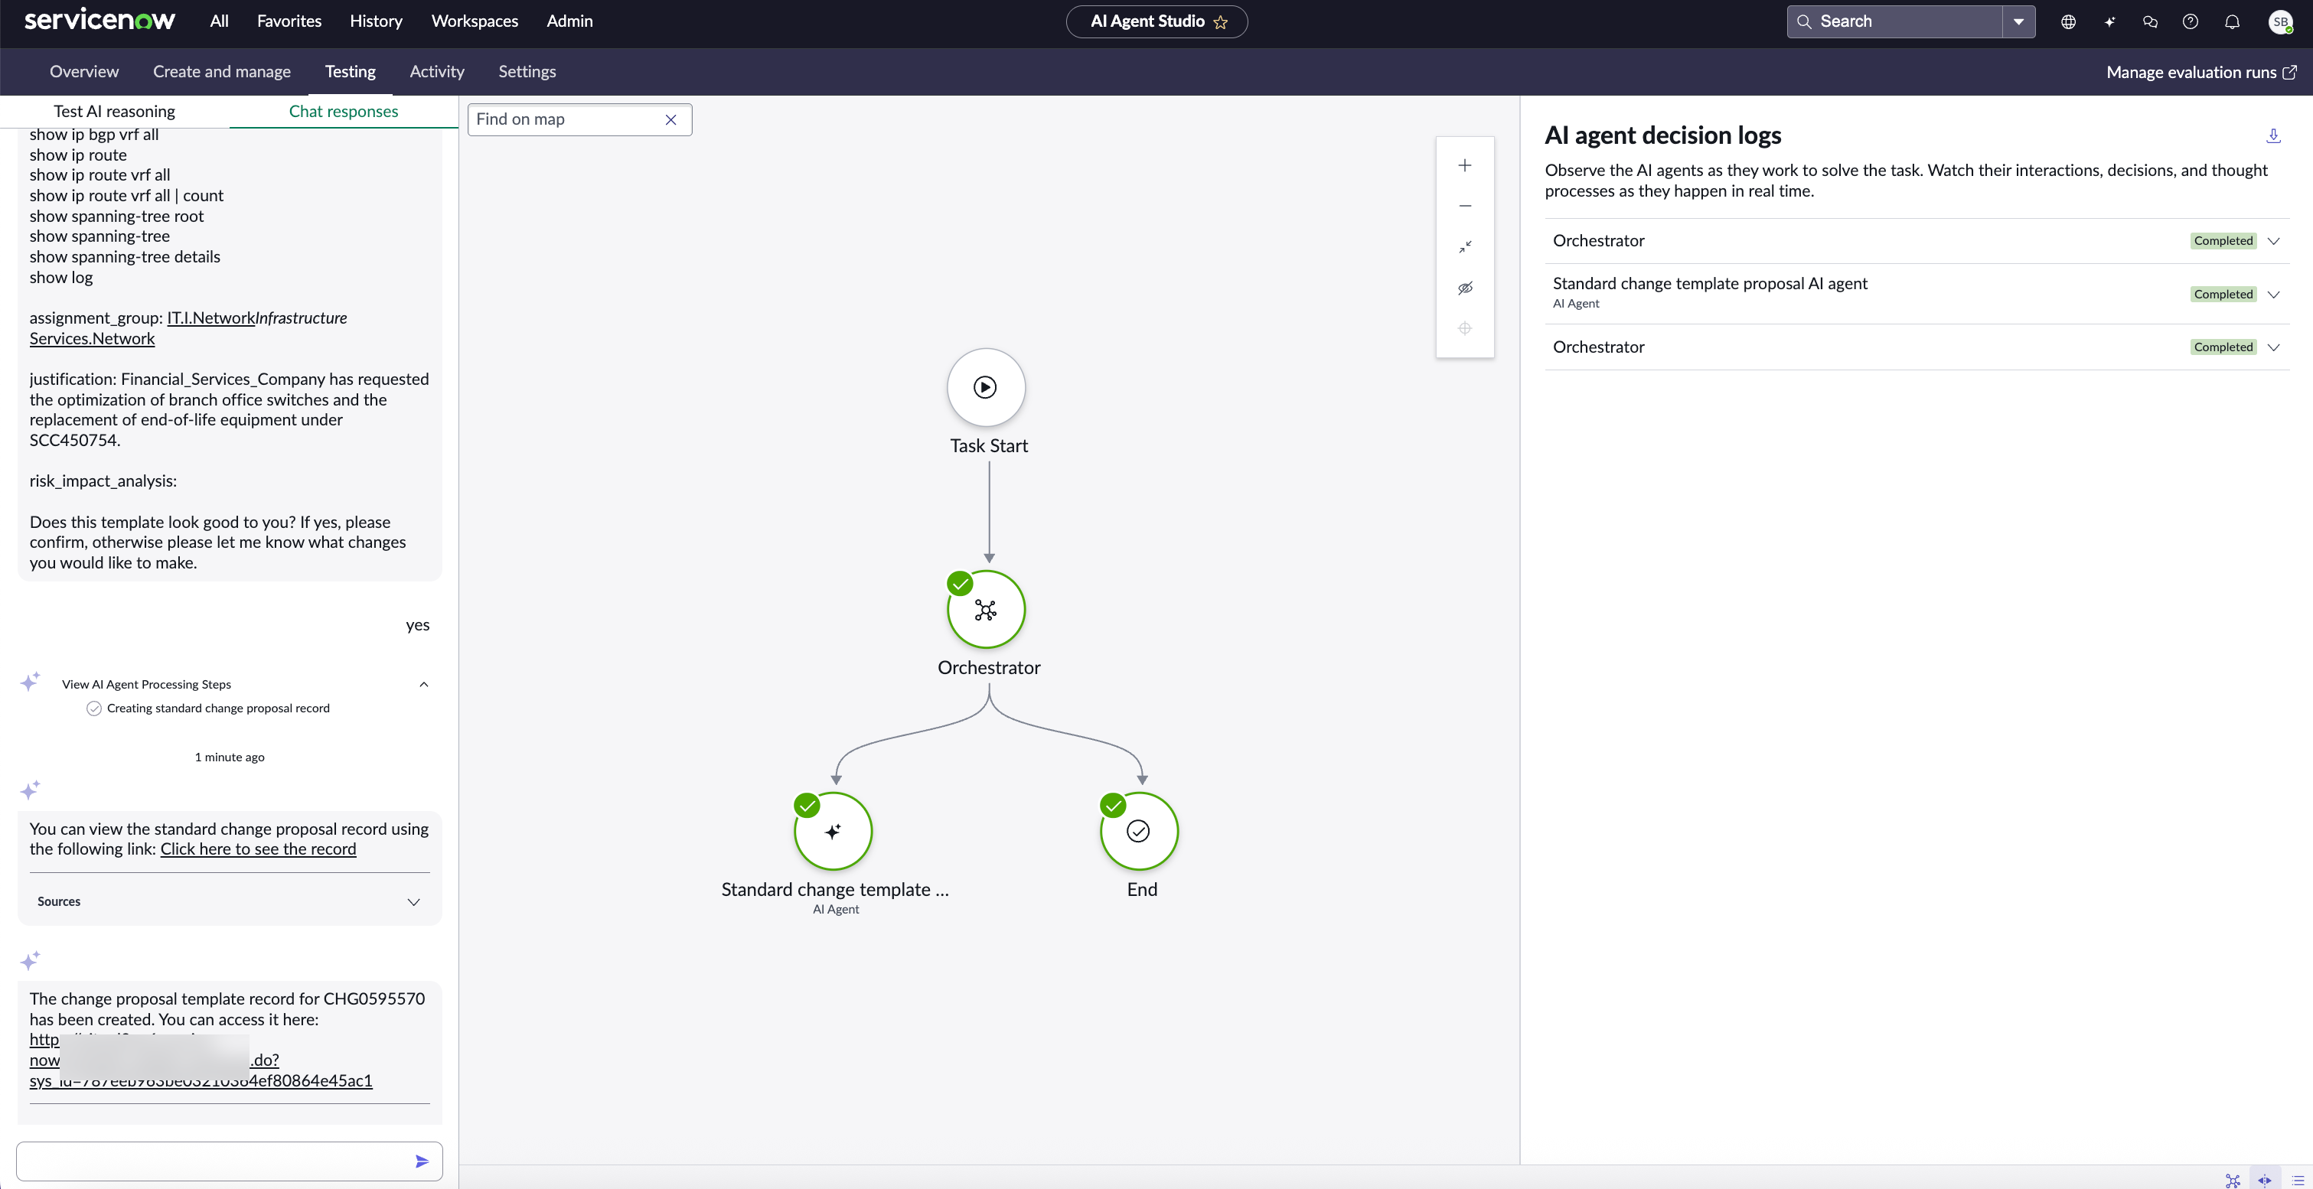
Task: Open Manage evaluation runs link
Action: [2200, 72]
